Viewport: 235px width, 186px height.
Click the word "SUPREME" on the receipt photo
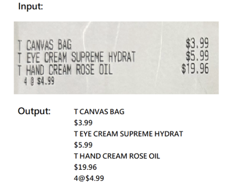point(87,57)
